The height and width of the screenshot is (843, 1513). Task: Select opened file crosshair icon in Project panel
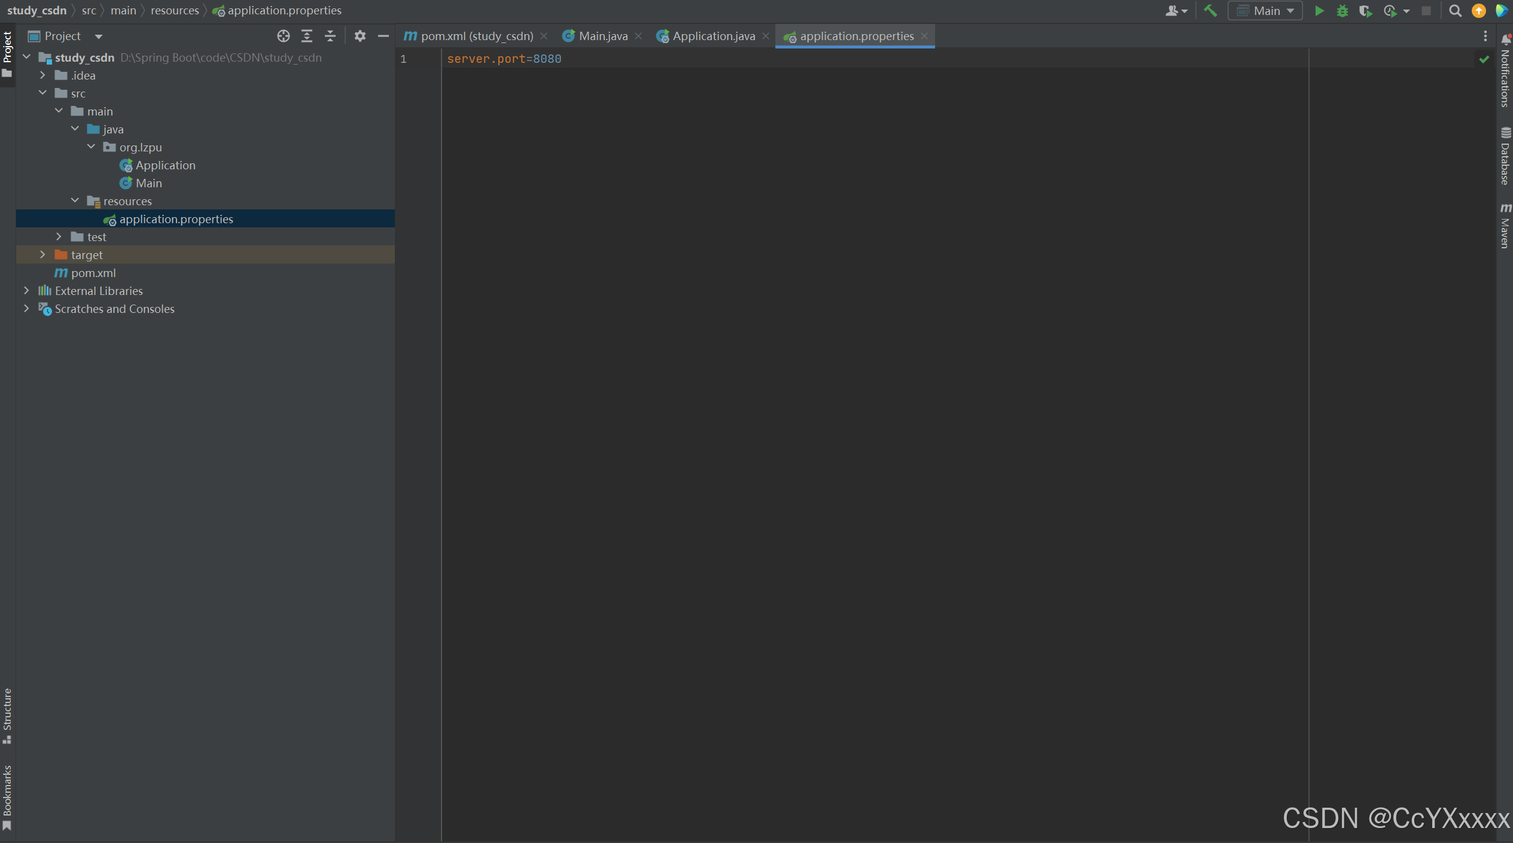(284, 36)
